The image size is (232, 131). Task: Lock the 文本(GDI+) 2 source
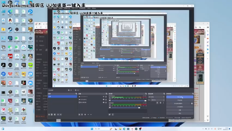click(106, 97)
